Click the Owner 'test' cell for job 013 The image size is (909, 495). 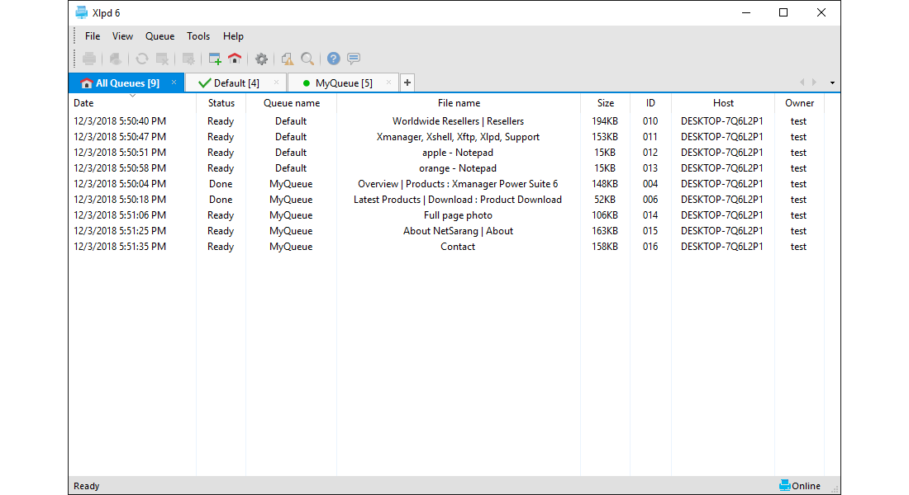pos(798,168)
